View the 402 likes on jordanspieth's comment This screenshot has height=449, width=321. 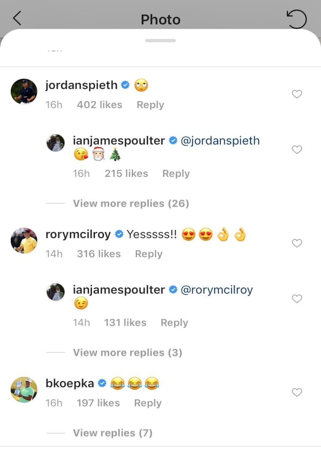(100, 105)
